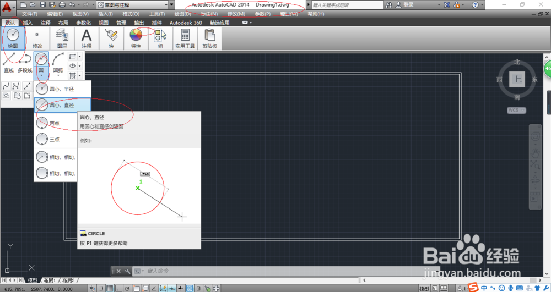Switch to the Autodesk 360 ribbon tab
551x292 pixels.
(x=186, y=23)
